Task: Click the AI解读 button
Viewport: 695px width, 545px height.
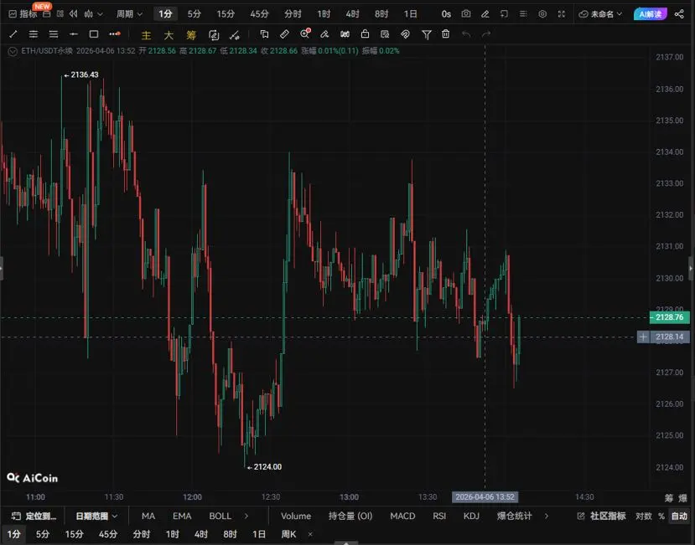Action: (650, 14)
